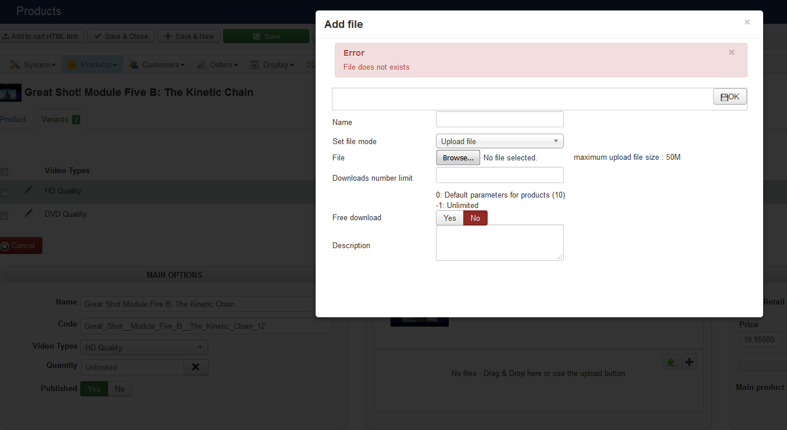This screenshot has width=787, height=430.
Task: Expand the Video Types HD Quality dropdown
Action: [145, 347]
